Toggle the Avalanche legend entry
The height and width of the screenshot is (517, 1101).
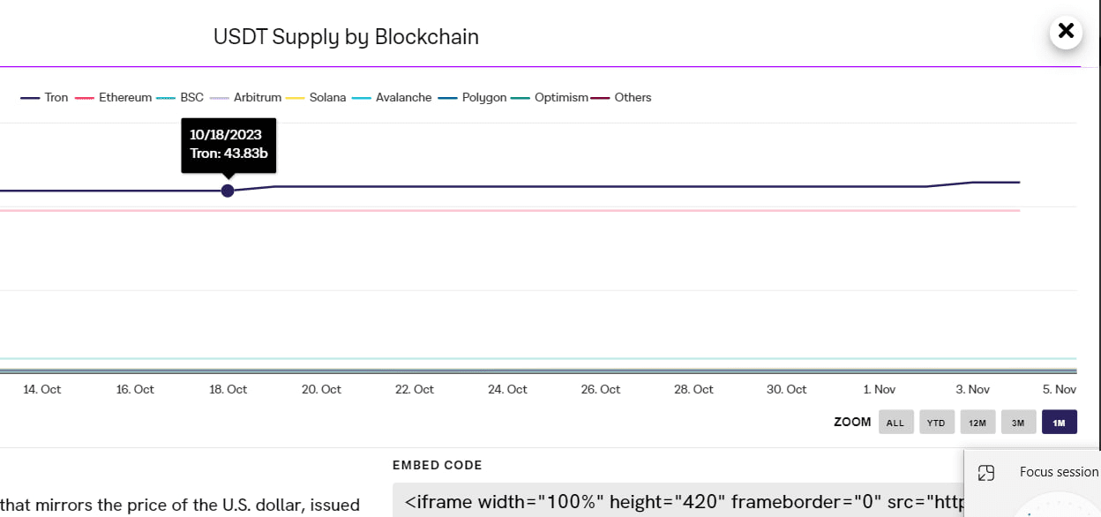pyautogui.click(x=392, y=98)
